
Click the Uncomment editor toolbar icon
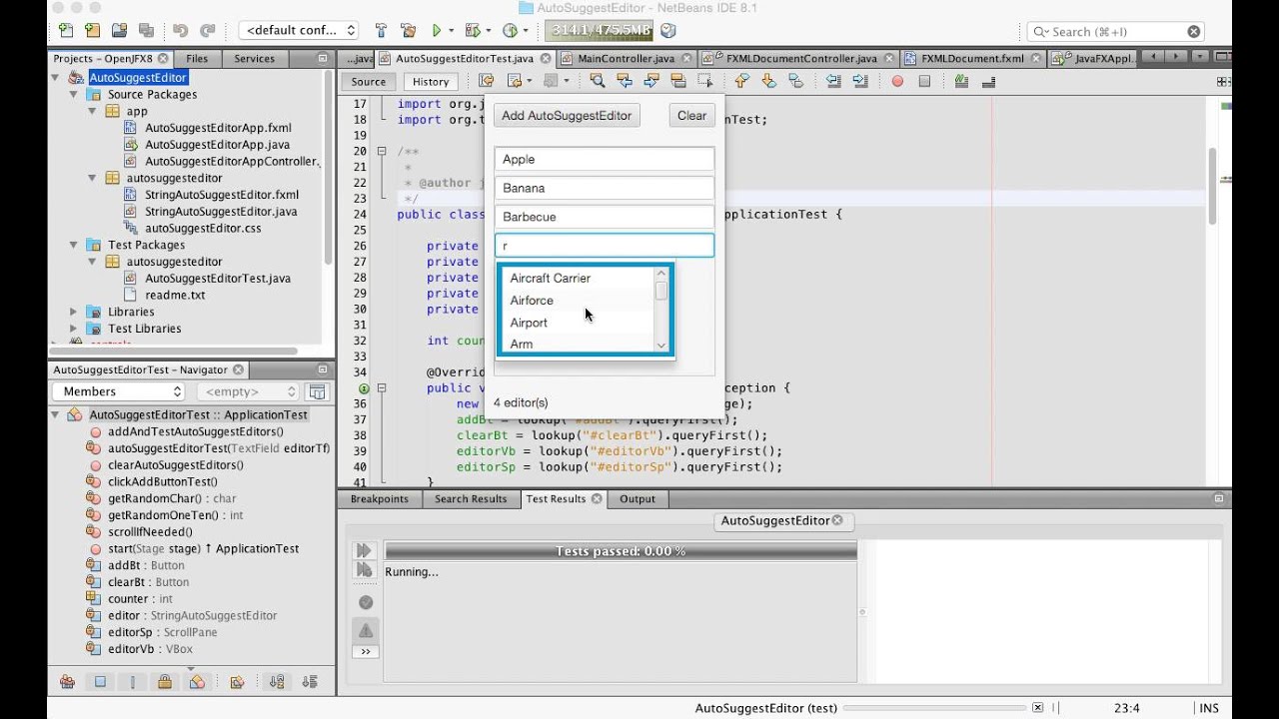[987, 81]
